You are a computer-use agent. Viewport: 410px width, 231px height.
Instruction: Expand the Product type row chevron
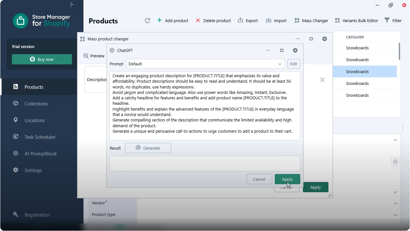(x=396, y=215)
